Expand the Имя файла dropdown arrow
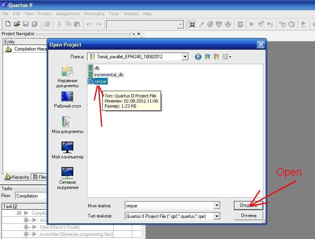Viewport: 315px width, 239px height. point(217,205)
